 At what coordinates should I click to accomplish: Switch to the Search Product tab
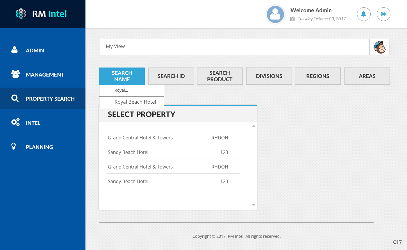point(220,76)
